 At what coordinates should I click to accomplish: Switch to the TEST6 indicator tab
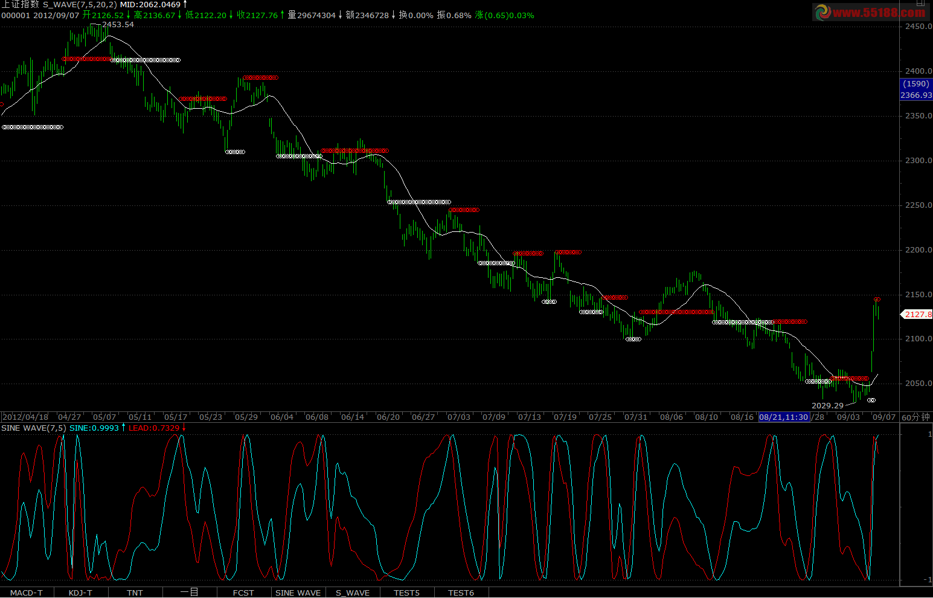pos(461,593)
